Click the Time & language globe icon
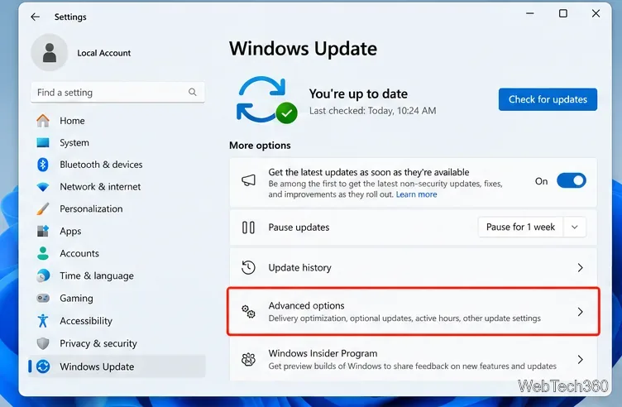 [x=43, y=275]
